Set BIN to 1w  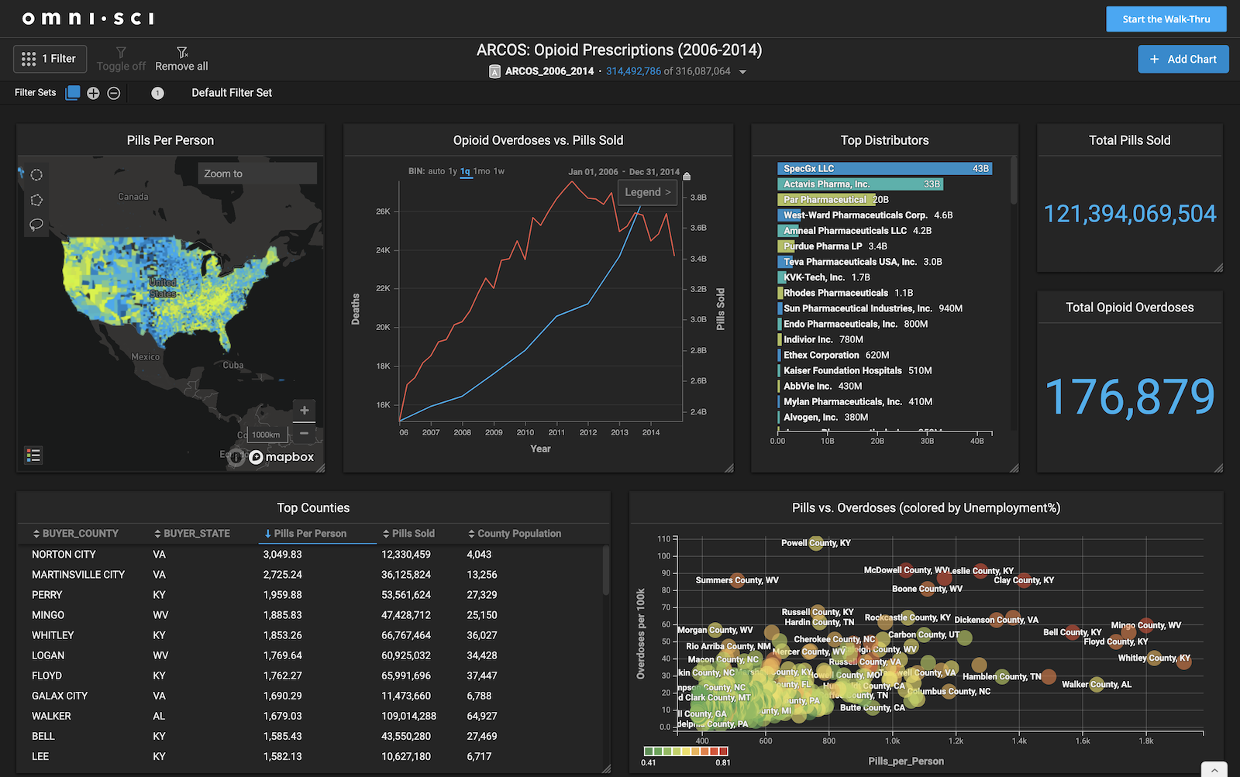(499, 171)
